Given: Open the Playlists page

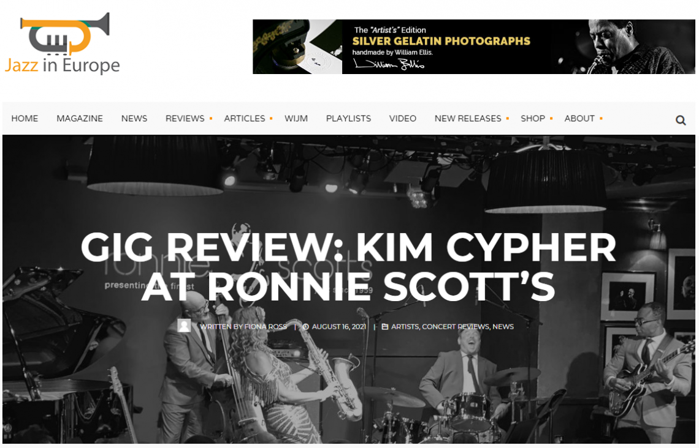Looking at the screenshot, I should point(349,118).
